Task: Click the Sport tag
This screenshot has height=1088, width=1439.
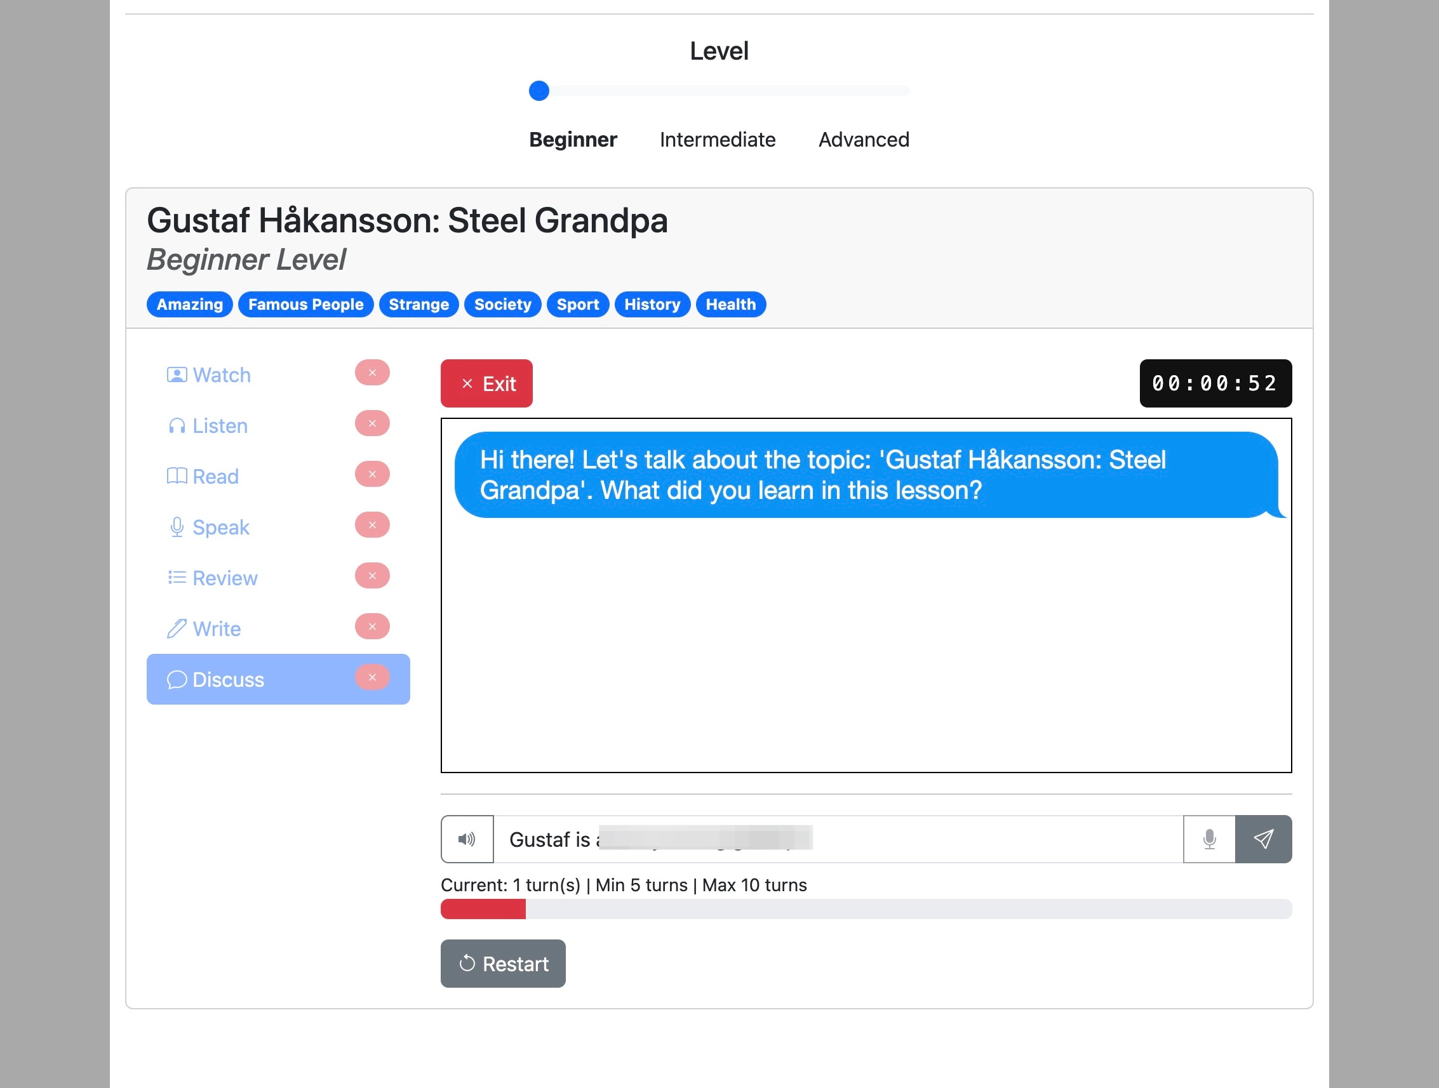Action: point(578,304)
